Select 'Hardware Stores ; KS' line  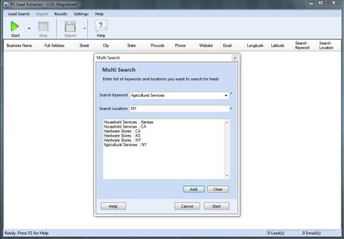tap(122, 135)
